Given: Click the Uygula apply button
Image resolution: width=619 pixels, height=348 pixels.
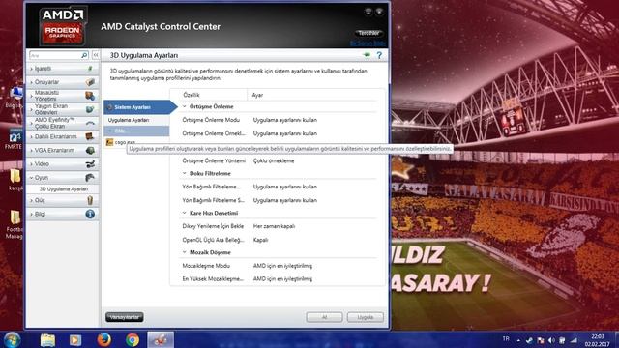Looking at the screenshot, I should tap(366, 317).
